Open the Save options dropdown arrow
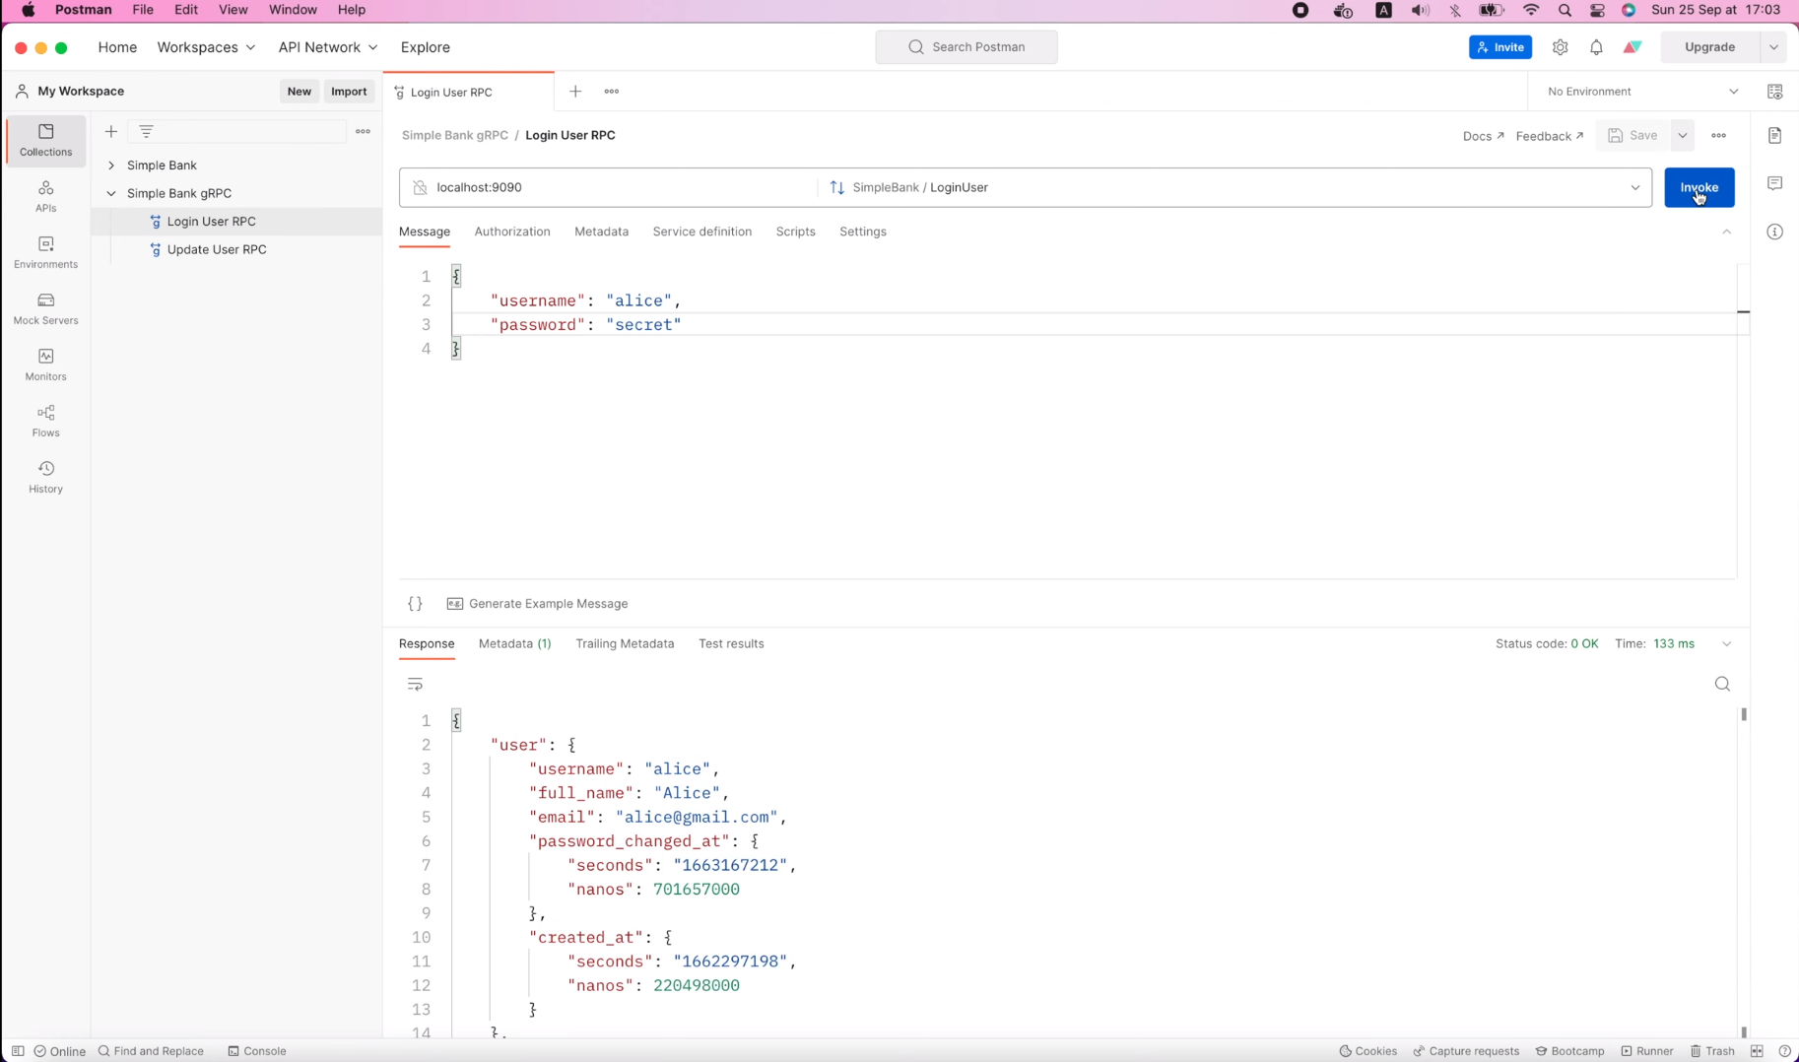The image size is (1799, 1062). click(1683, 136)
